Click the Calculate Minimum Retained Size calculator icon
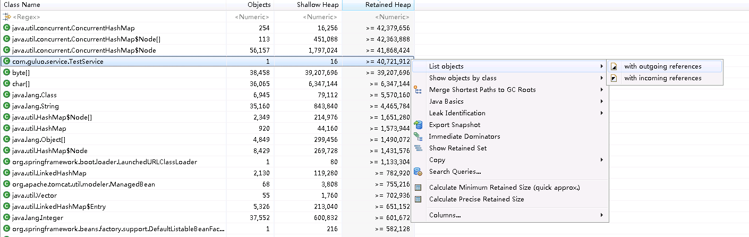The width and height of the screenshot is (749, 237). pos(418,188)
